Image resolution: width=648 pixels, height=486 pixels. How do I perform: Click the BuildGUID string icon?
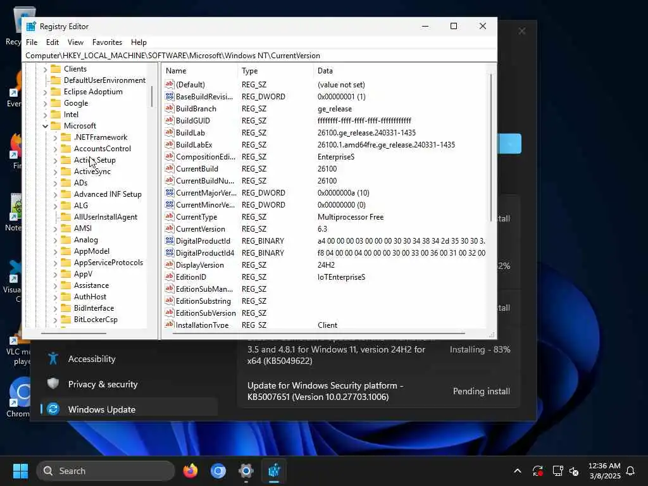click(x=170, y=120)
